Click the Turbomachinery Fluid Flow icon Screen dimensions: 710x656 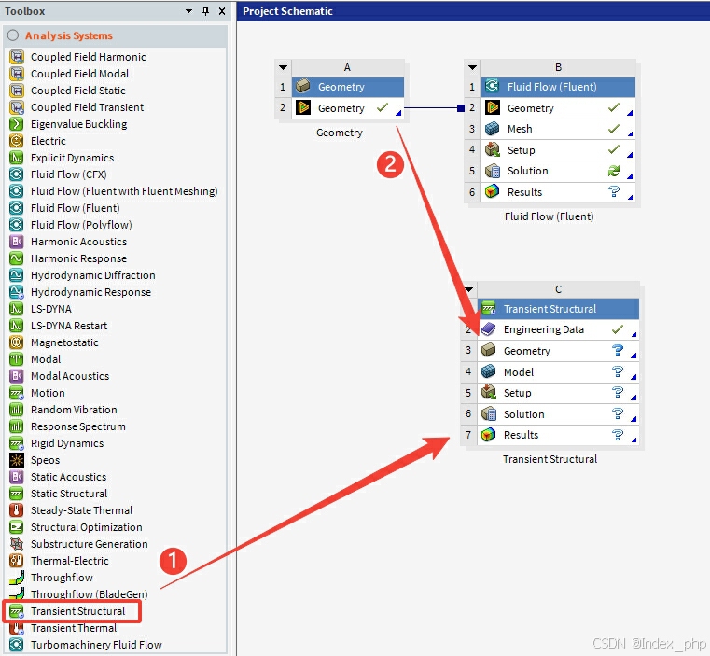coord(17,644)
